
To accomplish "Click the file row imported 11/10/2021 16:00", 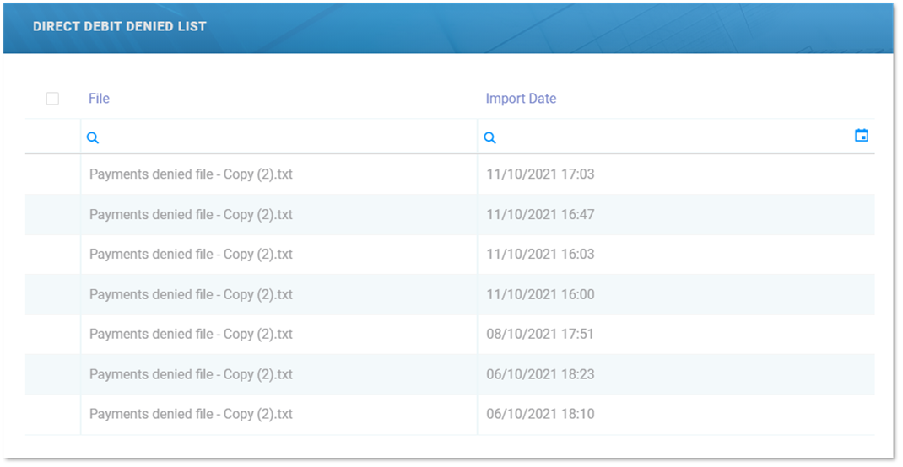I will pos(191,295).
